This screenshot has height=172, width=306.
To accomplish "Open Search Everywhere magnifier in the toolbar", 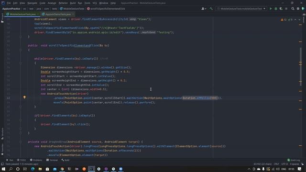I will (293, 9).
